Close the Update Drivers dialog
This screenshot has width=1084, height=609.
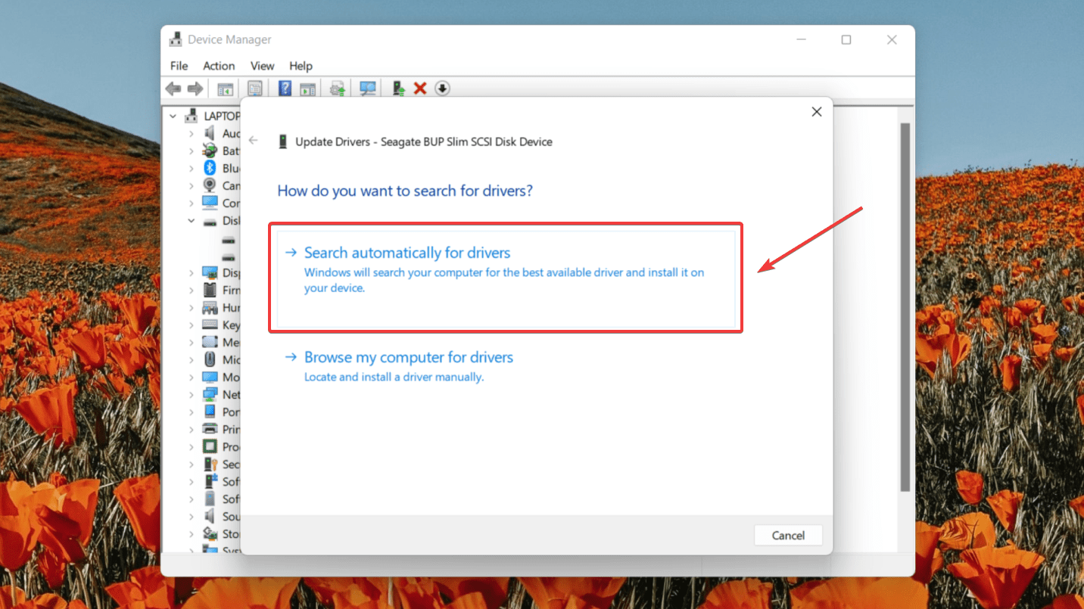click(816, 111)
